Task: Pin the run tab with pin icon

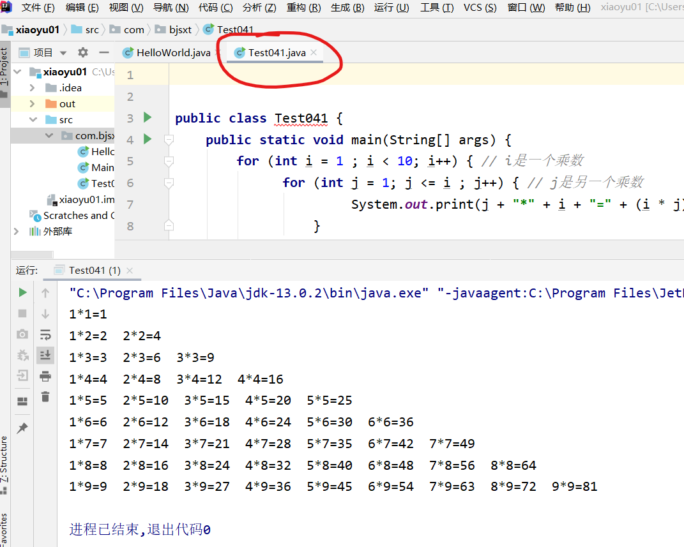Action: point(23,428)
